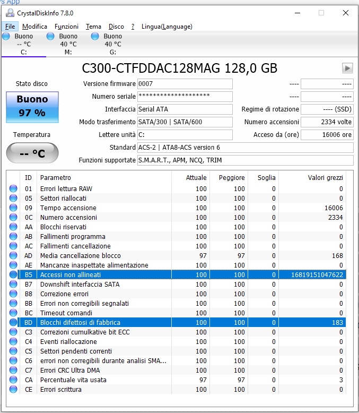Click the Numero accensioni 2334 volte field
This screenshot has width=359, height=413.
pos(327,122)
